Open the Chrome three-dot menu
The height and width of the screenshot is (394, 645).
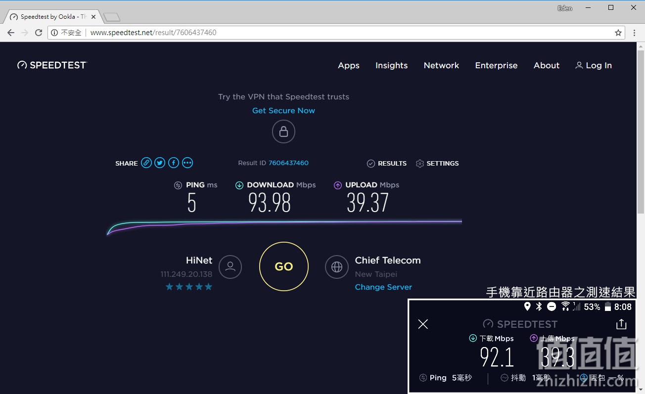pos(635,33)
